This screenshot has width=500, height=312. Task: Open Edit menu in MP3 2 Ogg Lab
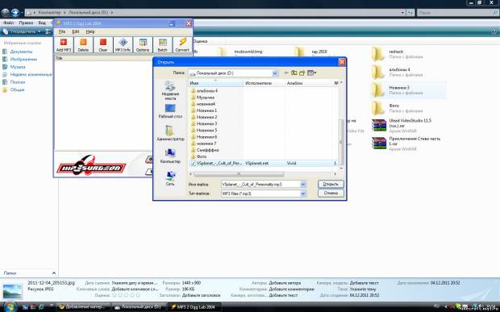[76, 32]
